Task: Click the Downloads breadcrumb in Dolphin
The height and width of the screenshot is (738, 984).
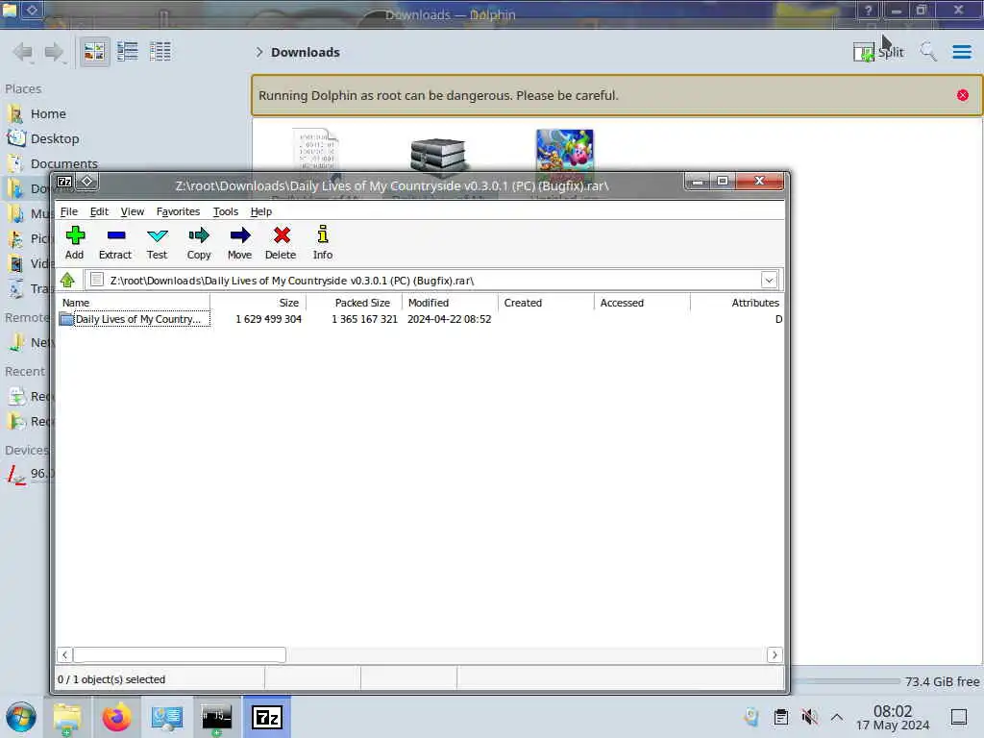Action: [x=306, y=52]
